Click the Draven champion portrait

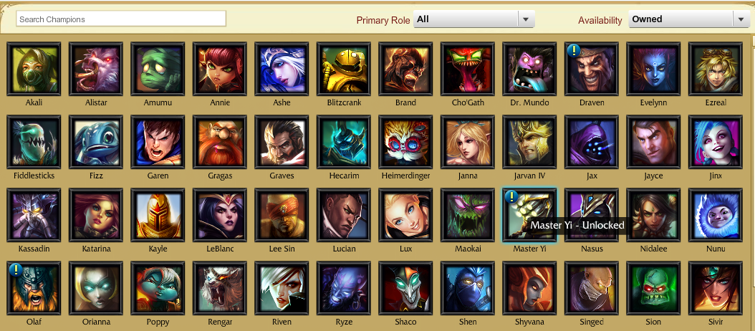click(x=592, y=69)
